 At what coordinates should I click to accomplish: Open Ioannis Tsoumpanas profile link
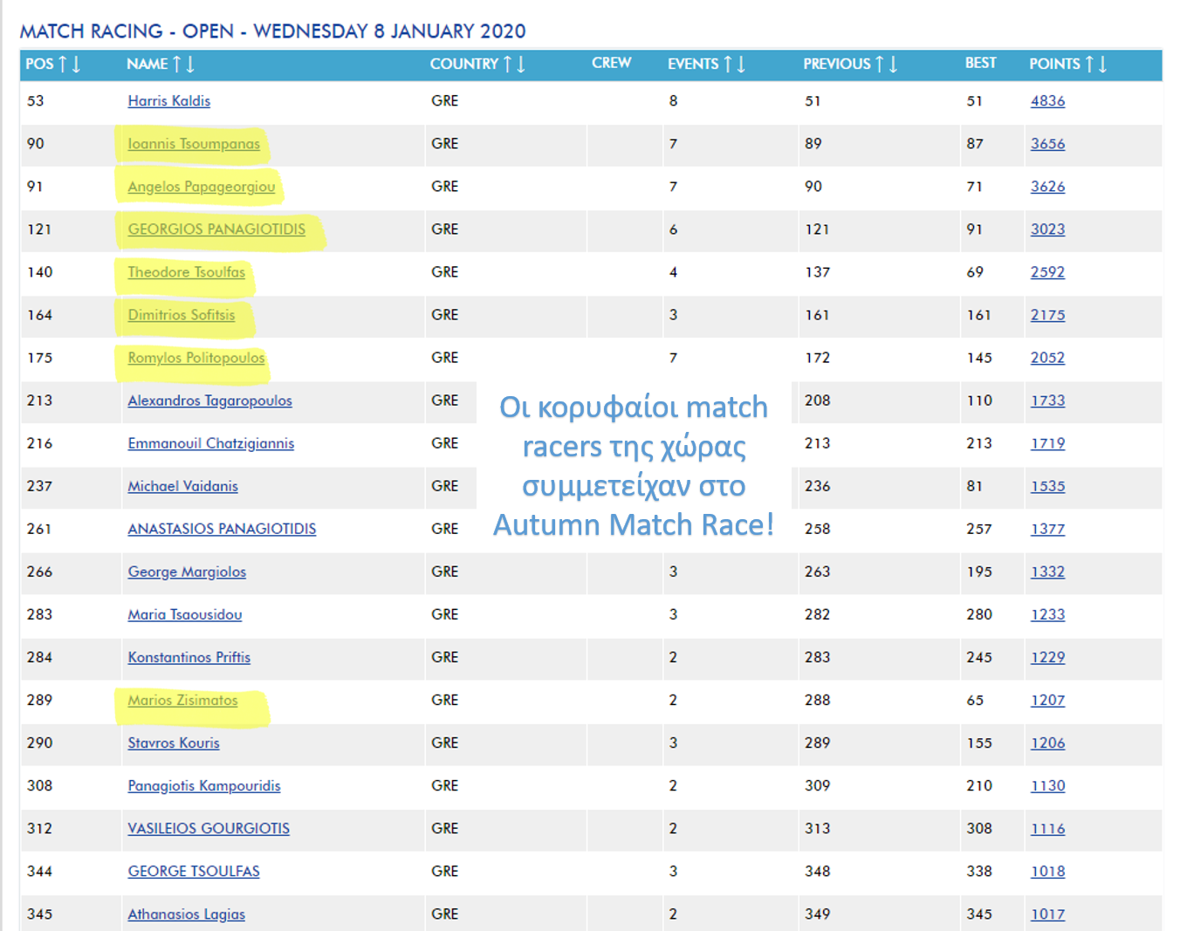194,144
